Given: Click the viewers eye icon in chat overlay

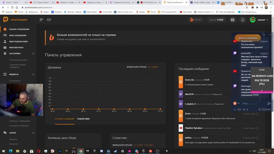Looking at the screenshot, I should coord(244,110).
